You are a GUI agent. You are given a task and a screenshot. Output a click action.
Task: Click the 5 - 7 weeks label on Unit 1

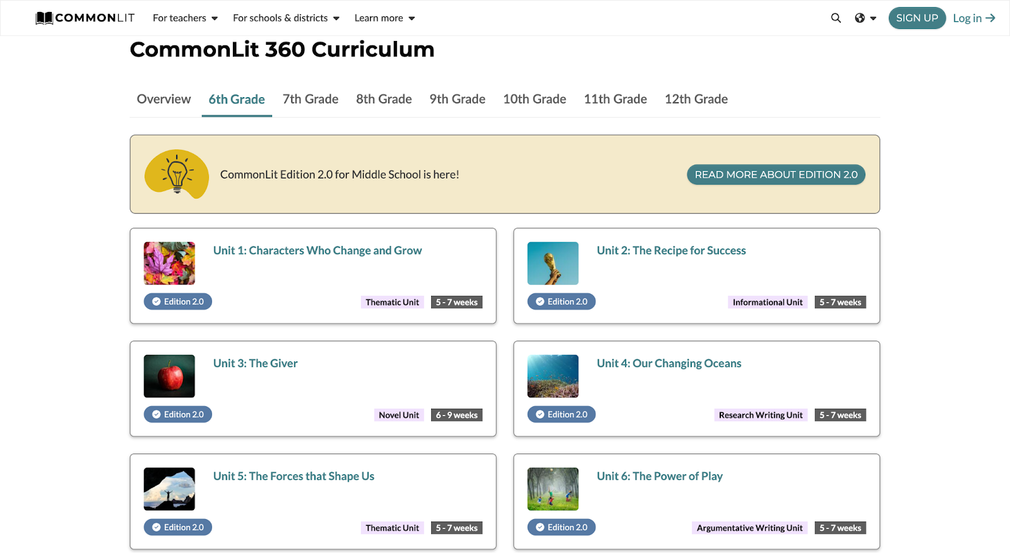457,302
